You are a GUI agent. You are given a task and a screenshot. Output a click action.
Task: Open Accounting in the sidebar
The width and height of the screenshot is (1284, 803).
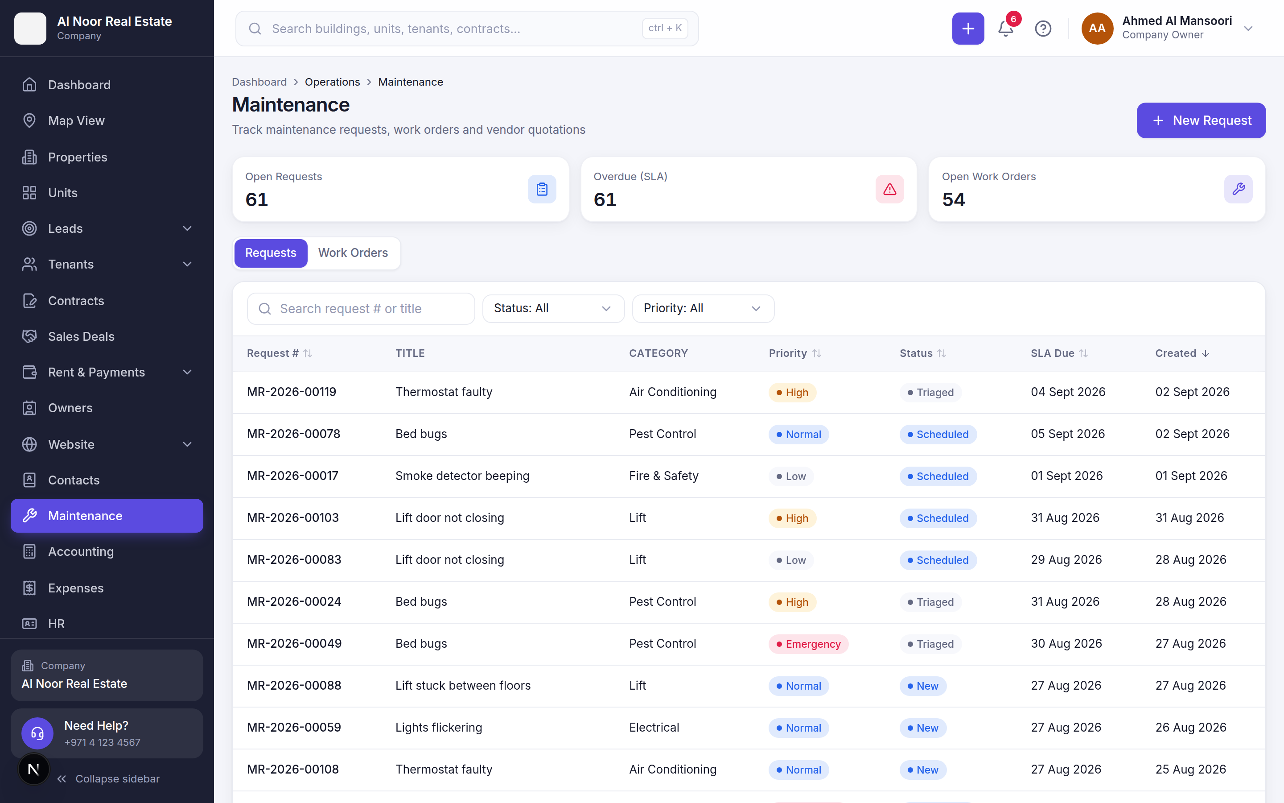pyautogui.click(x=107, y=551)
